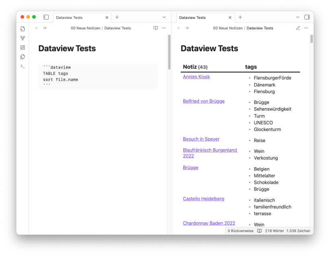Open the quick switcher file icon

tap(23, 29)
